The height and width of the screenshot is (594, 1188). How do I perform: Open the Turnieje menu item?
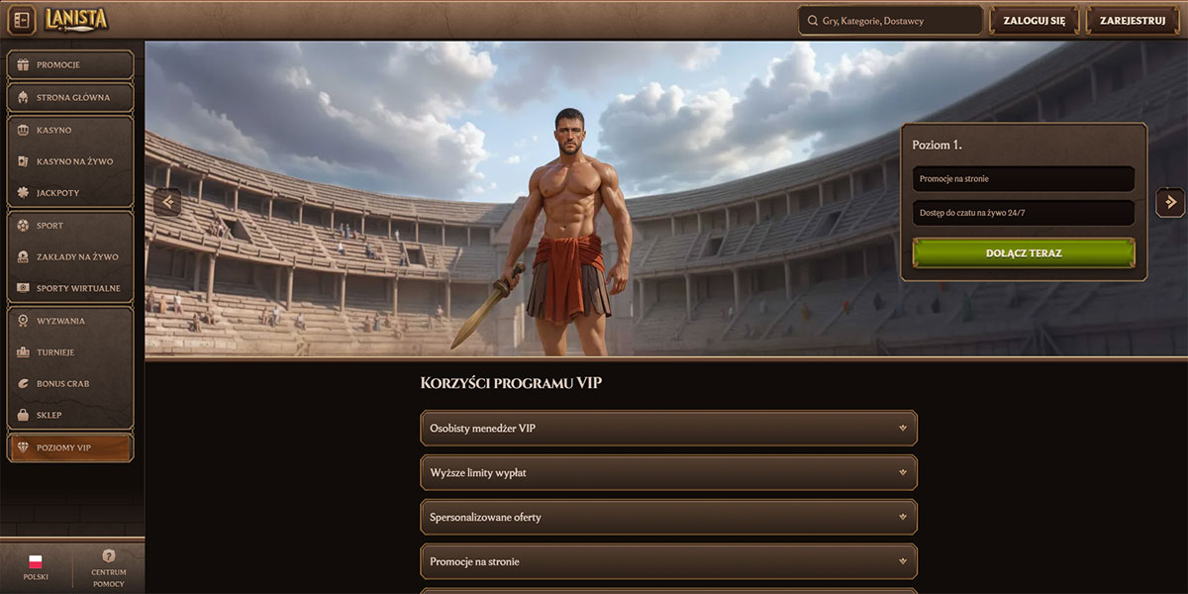[70, 351]
